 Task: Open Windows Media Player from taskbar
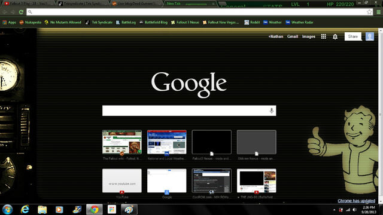[x=59, y=210]
